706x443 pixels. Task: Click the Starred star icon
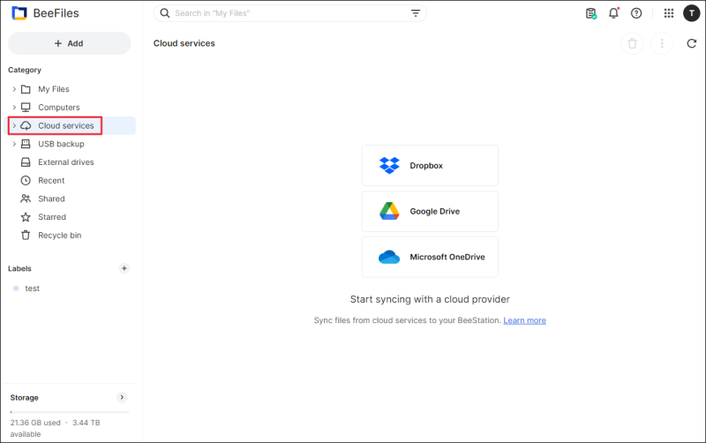click(26, 217)
